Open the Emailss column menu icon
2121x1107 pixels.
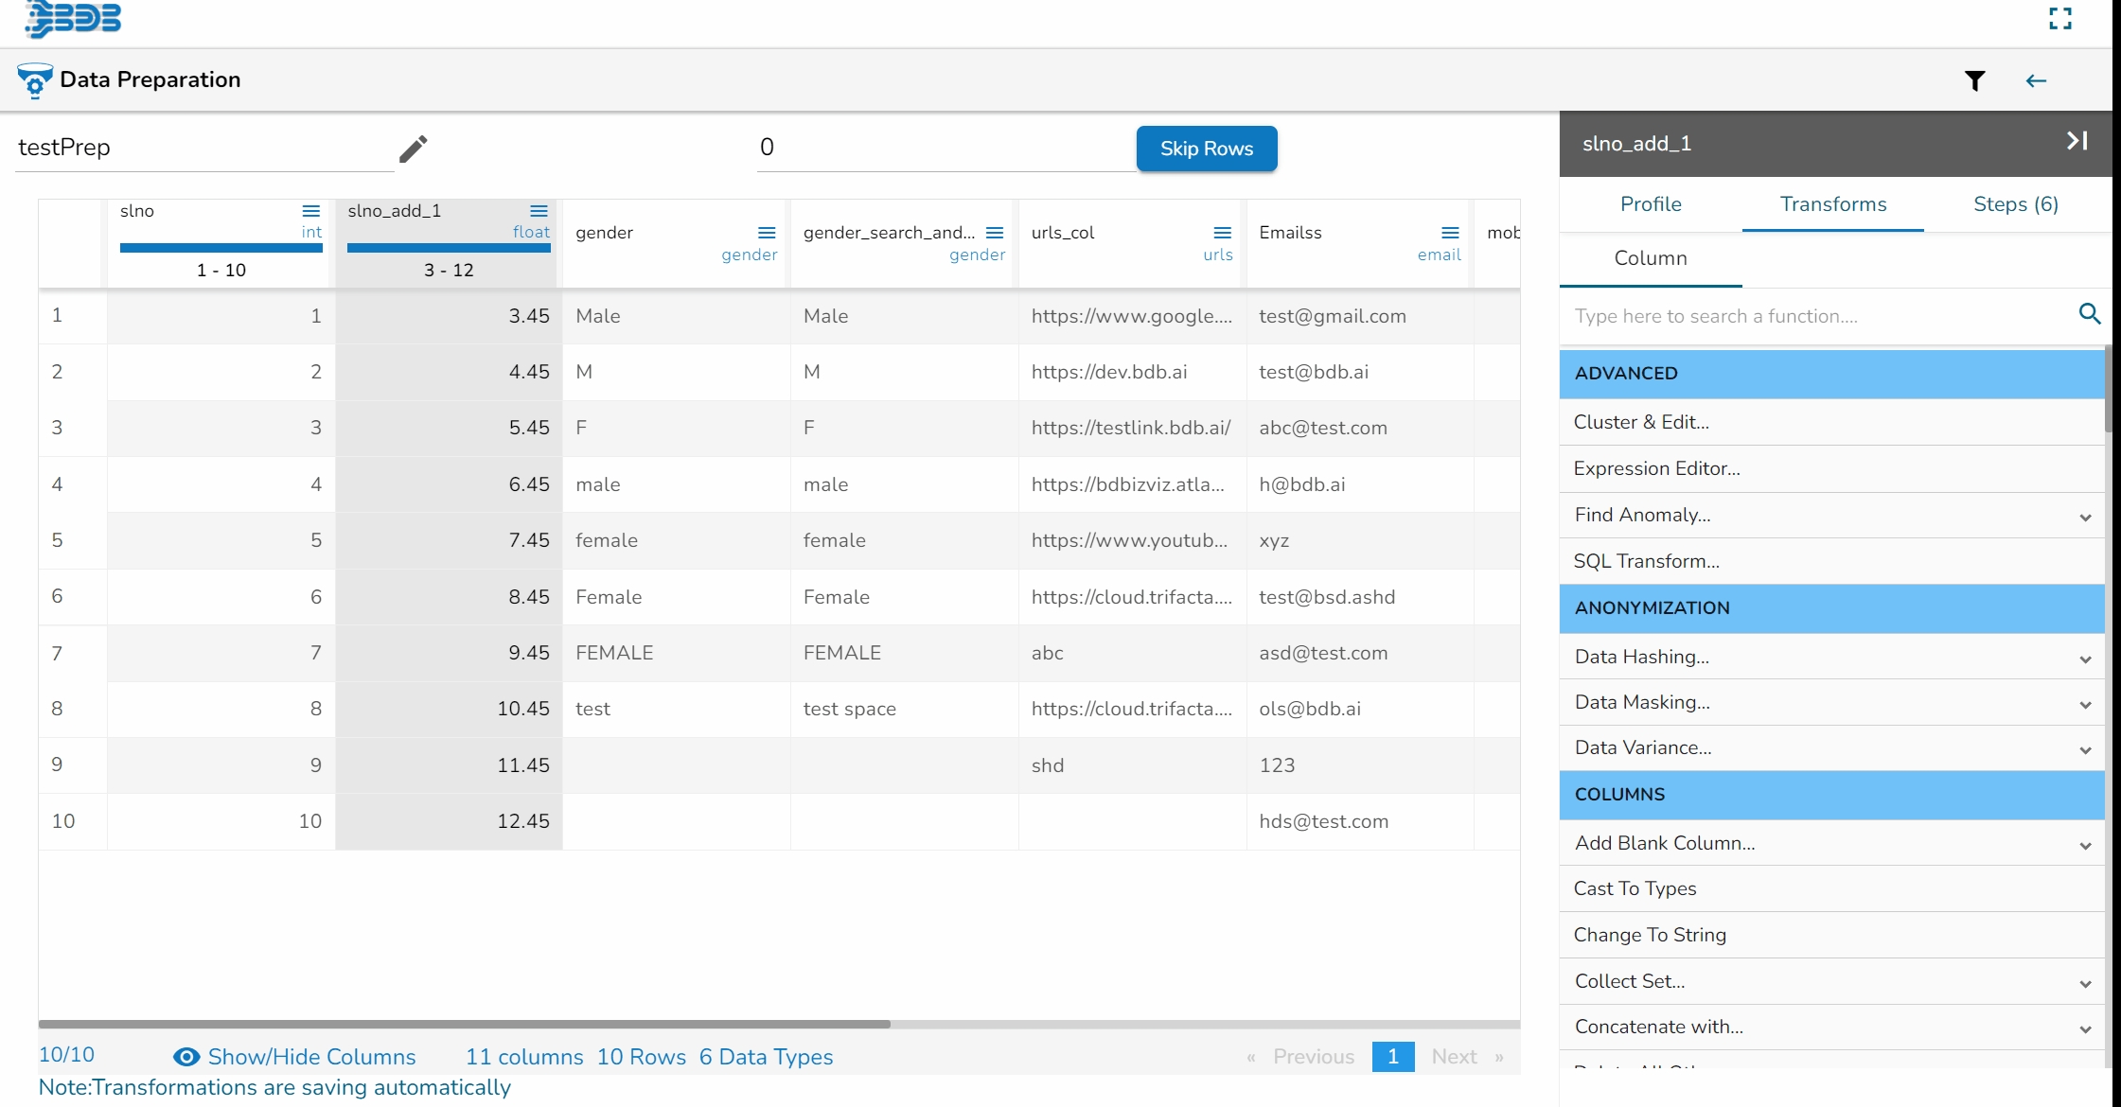[x=1449, y=233]
